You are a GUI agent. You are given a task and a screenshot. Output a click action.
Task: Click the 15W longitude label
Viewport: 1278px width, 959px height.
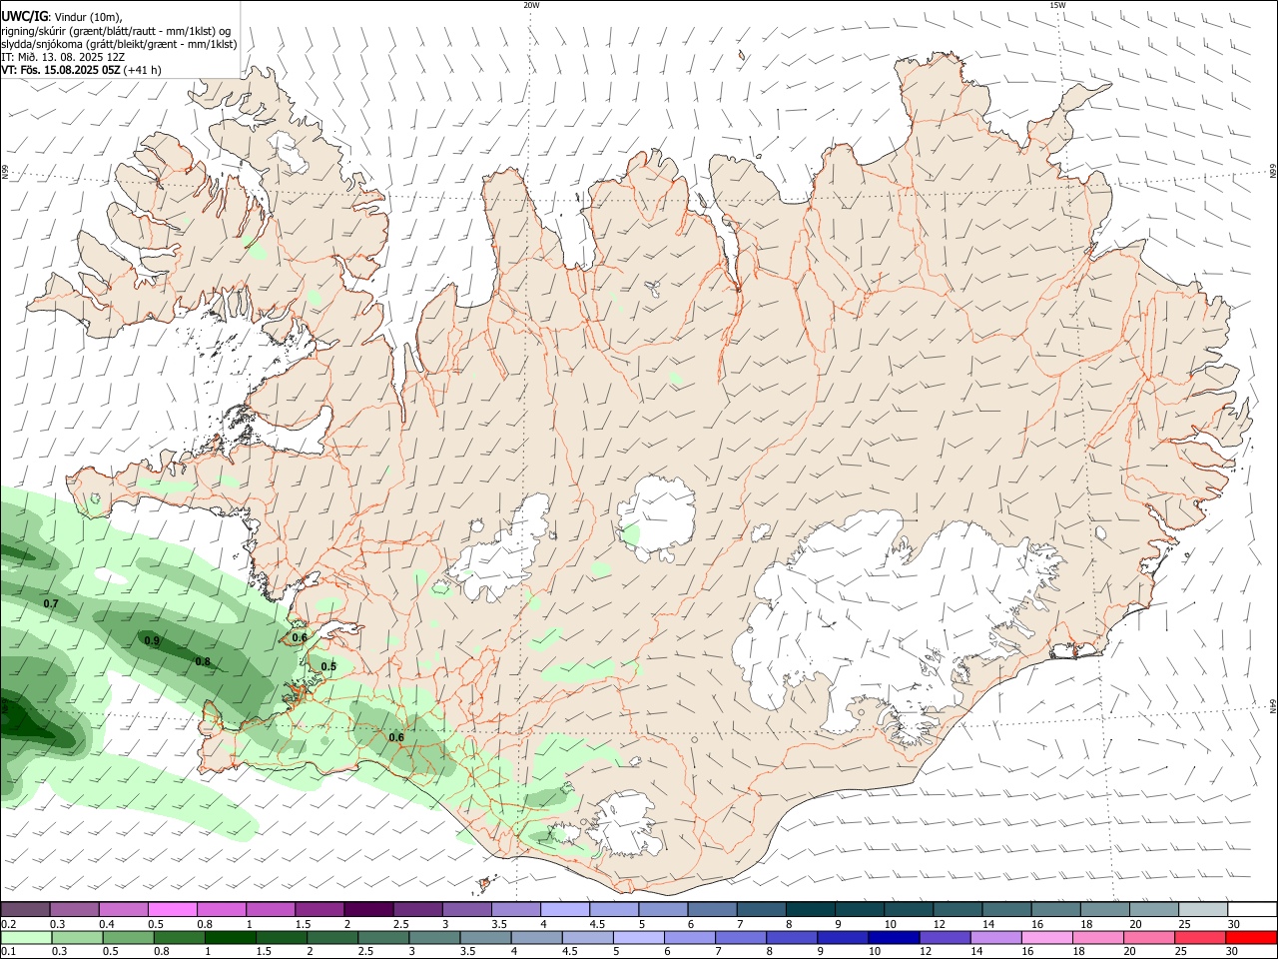tap(1057, 5)
